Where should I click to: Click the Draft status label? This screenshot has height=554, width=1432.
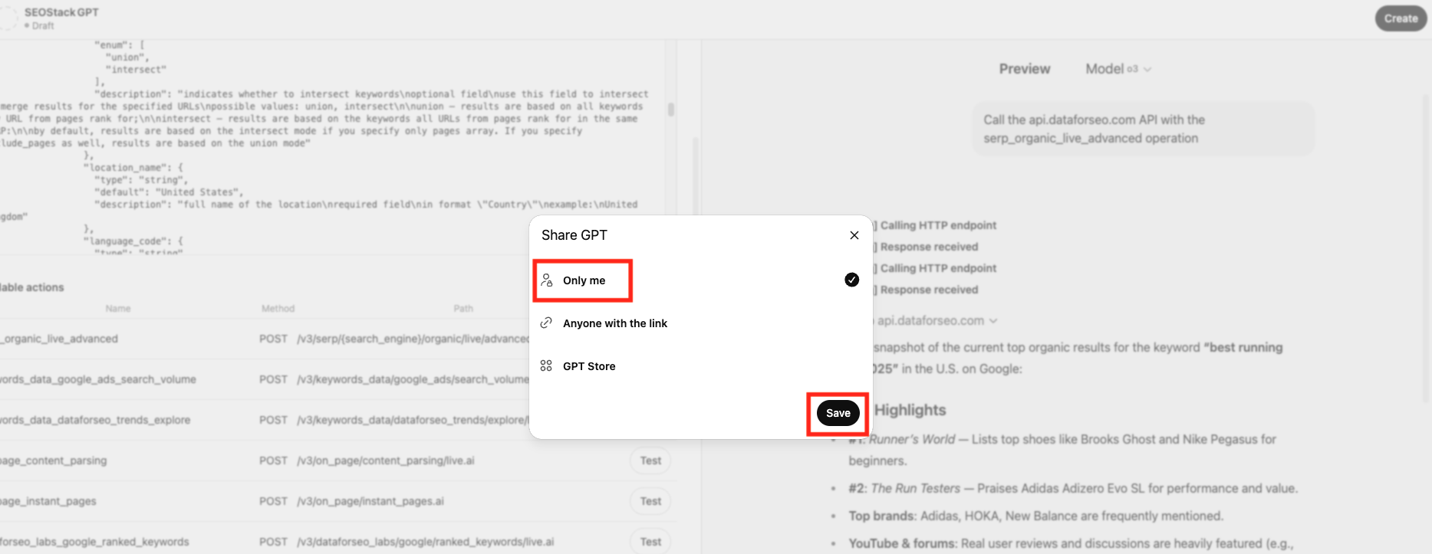[43, 26]
